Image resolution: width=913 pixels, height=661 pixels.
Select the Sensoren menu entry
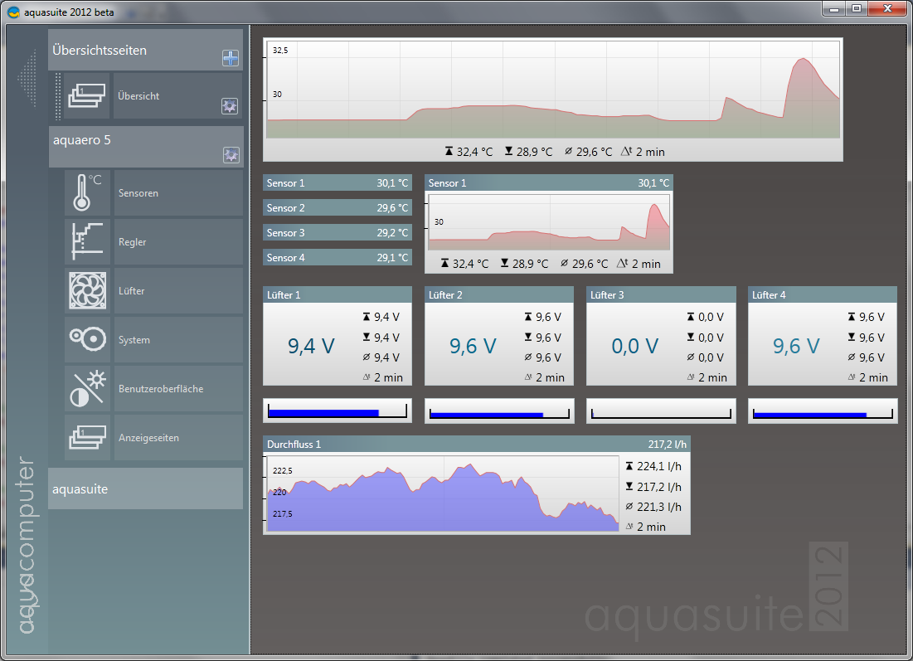click(178, 193)
